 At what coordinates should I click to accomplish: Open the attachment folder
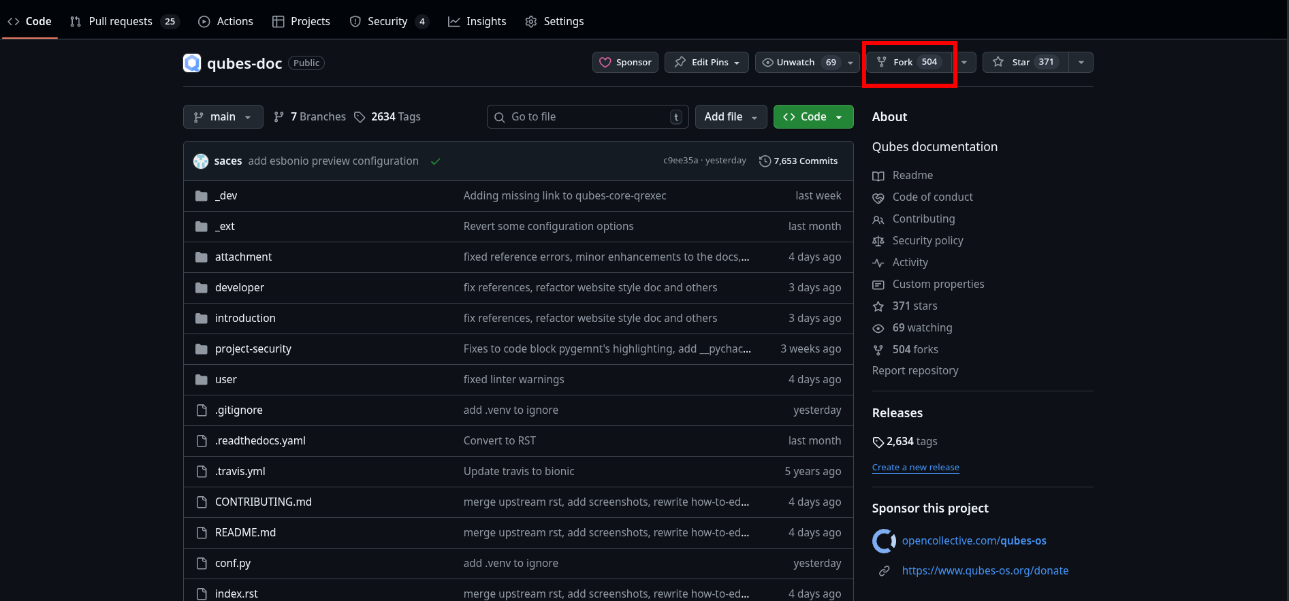coord(243,257)
